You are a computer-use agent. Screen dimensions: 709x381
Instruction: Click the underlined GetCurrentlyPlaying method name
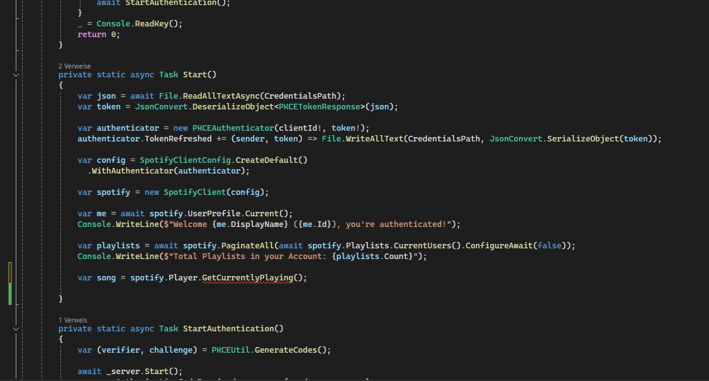coord(247,277)
